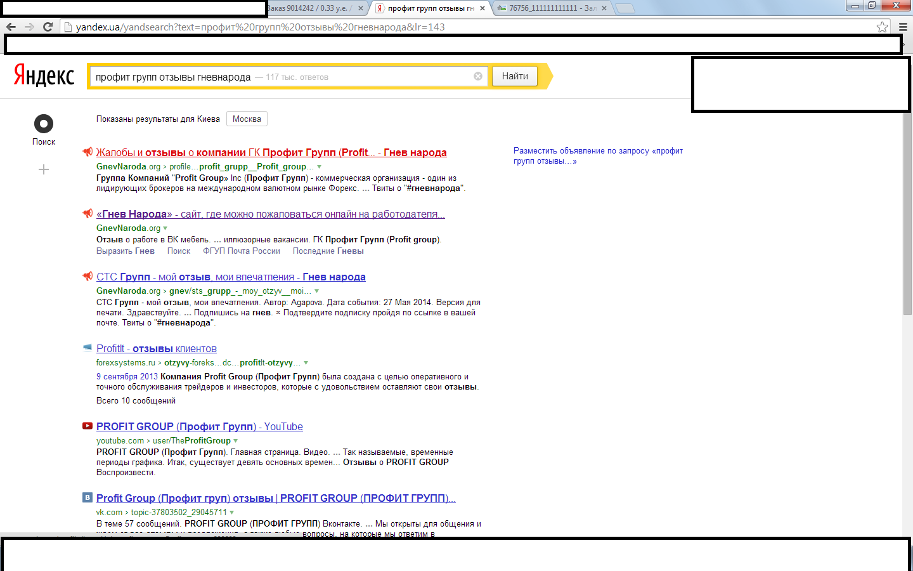913x571 pixels.
Task: Open the Поиск sitelink under GnevNaroda.org
Action: click(179, 251)
